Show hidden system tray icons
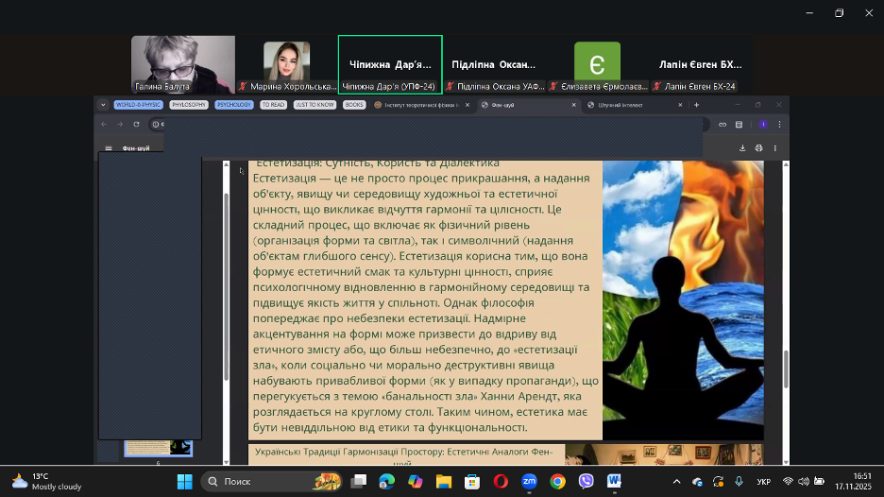This screenshot has height=497, width=884. point(677,482)
